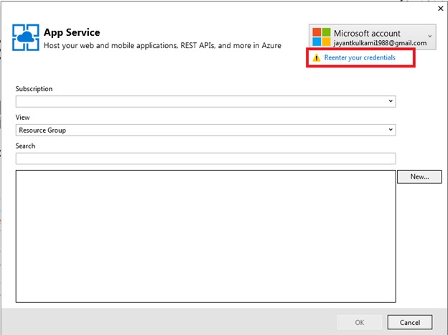Focus the Search text field

(205, 159)
